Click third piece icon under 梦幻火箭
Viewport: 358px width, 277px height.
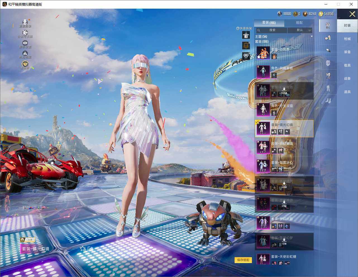[x=287, y=226]
